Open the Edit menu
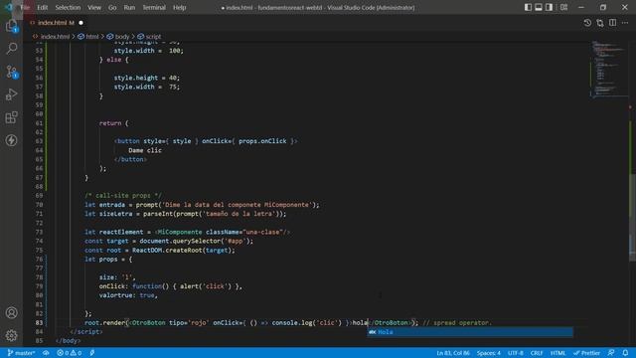Image resolution: width=636 pixels, height=358 pixels. coord(42,7)
